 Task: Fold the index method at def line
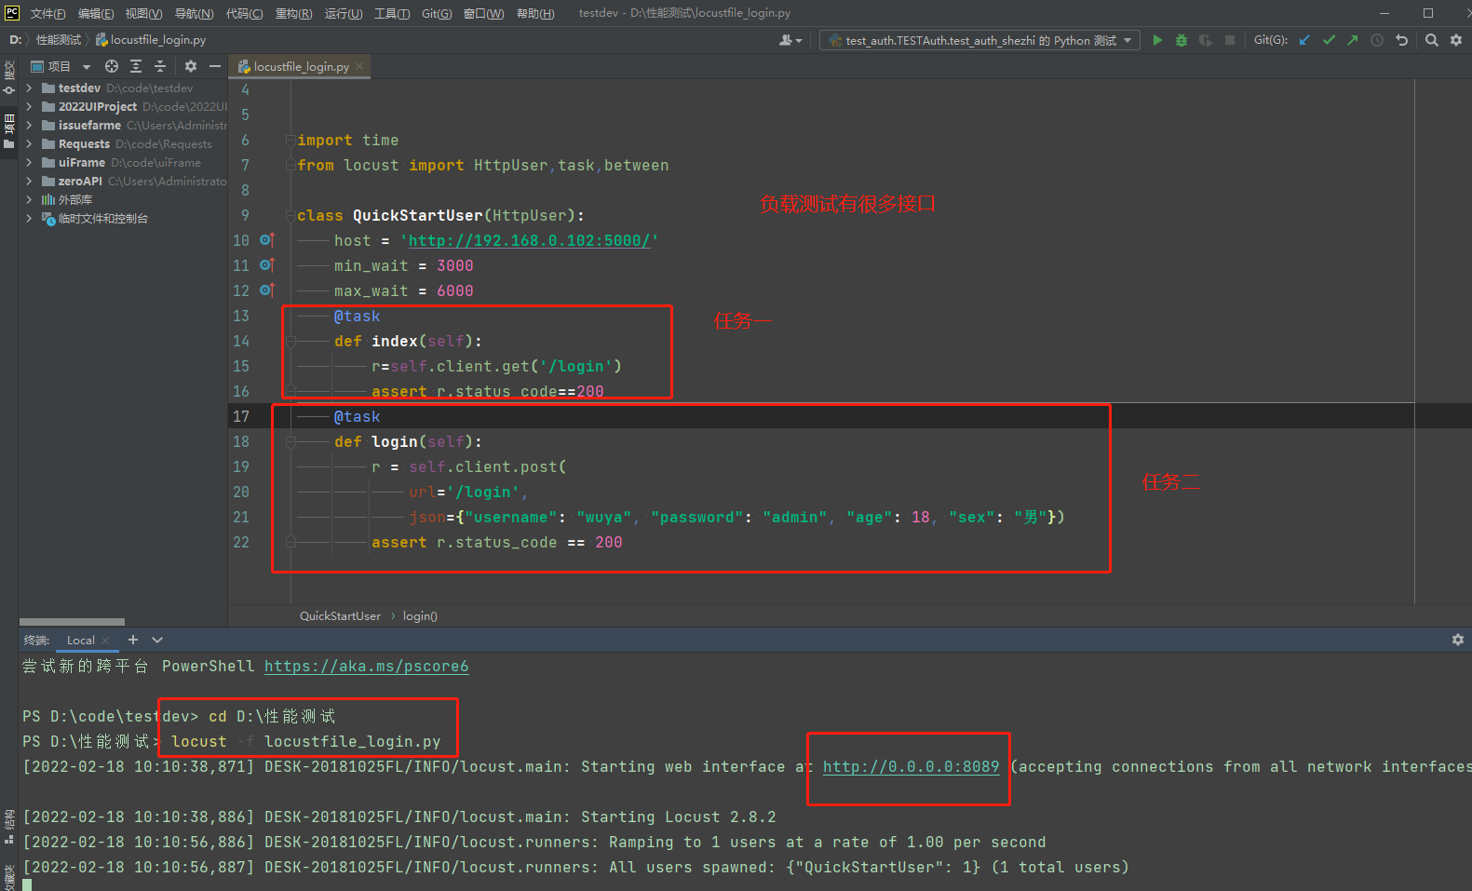tap(290, 342)
